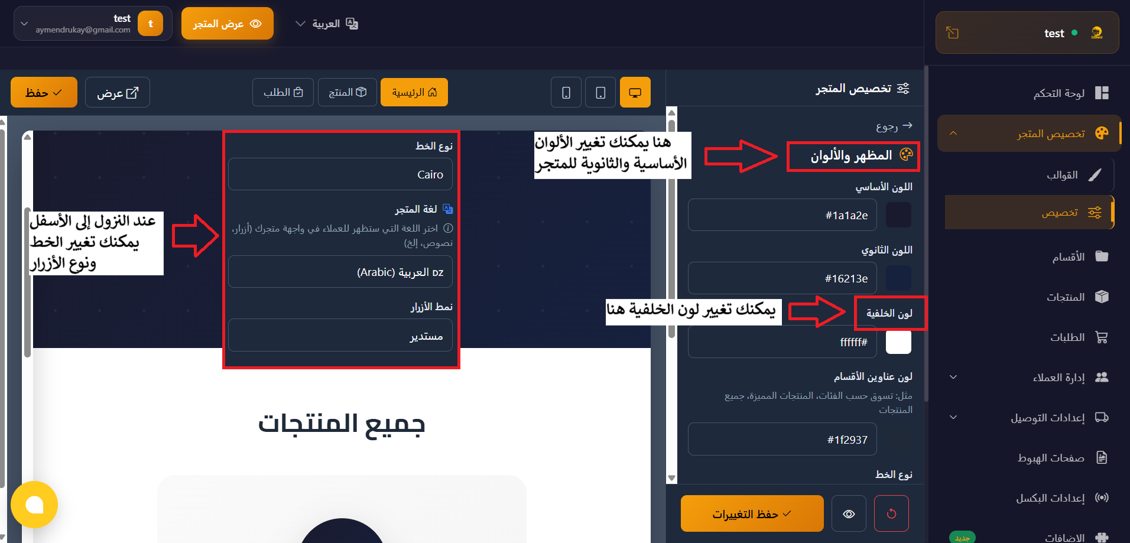Expand the إدارة العملاء sidebar section
The width and height of the screenshot is (1130, 543).
(x=953, y=378)
